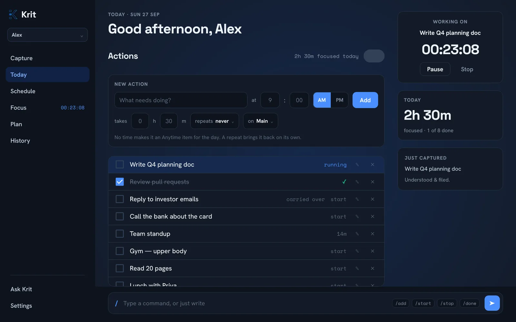Check the Team standup checkbox

[120, 234]
